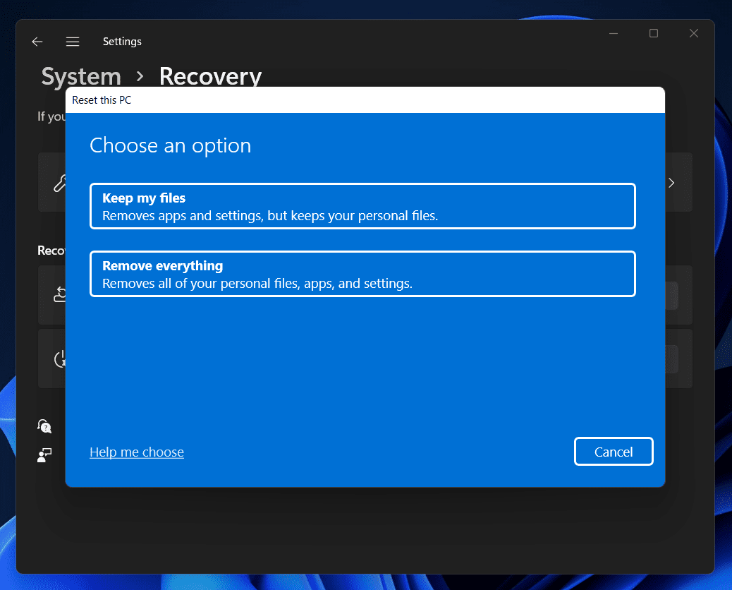Go back using the back arrow
This screenshot has height=590, width=732.
37,41
